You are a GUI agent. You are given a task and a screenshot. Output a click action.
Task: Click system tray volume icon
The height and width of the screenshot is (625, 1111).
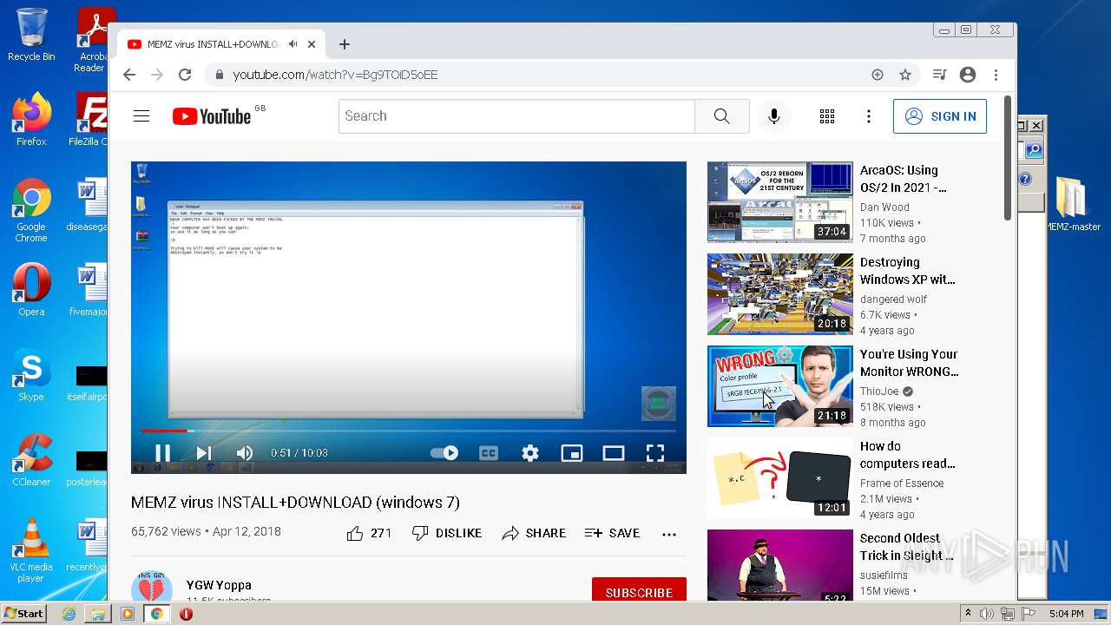tap(987, 614)
